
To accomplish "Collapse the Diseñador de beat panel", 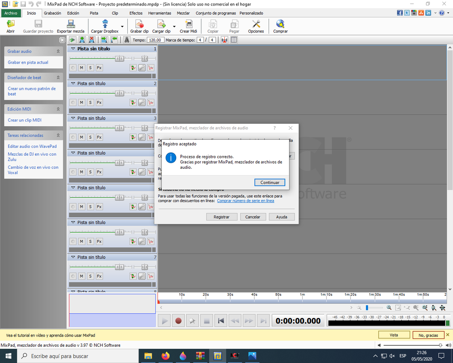I will point(58,78).
